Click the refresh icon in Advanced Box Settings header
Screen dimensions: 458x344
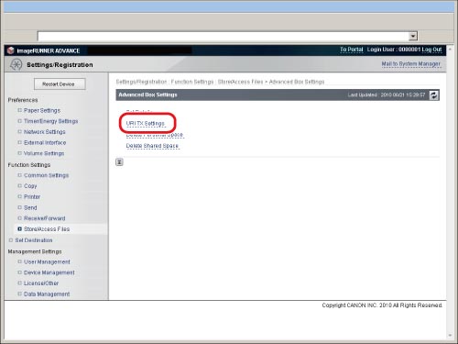coord(434,95)
